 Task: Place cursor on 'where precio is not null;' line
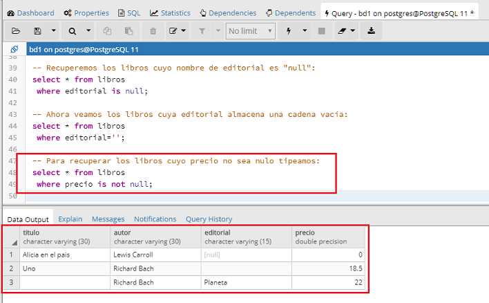tap(95, 184)
